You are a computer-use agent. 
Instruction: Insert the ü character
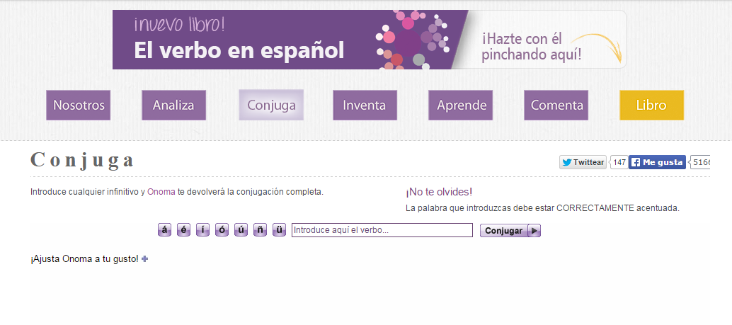(279, 230)
